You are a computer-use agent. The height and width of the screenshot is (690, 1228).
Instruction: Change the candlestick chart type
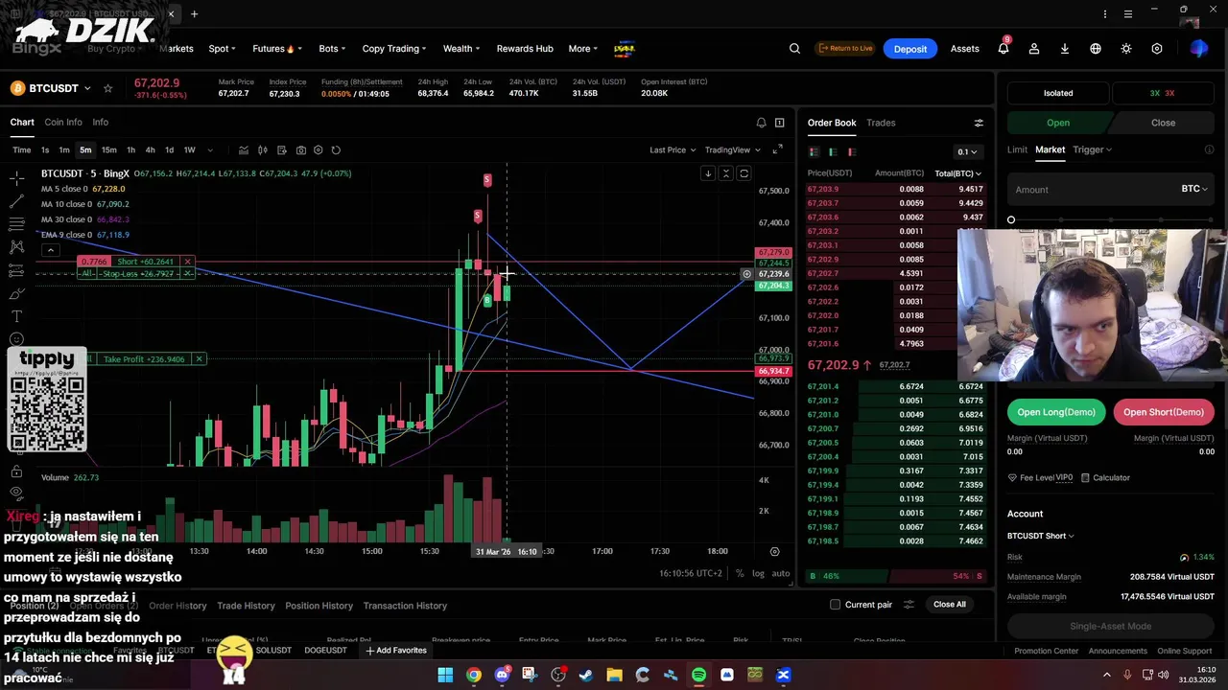click(x=263, y=150)
